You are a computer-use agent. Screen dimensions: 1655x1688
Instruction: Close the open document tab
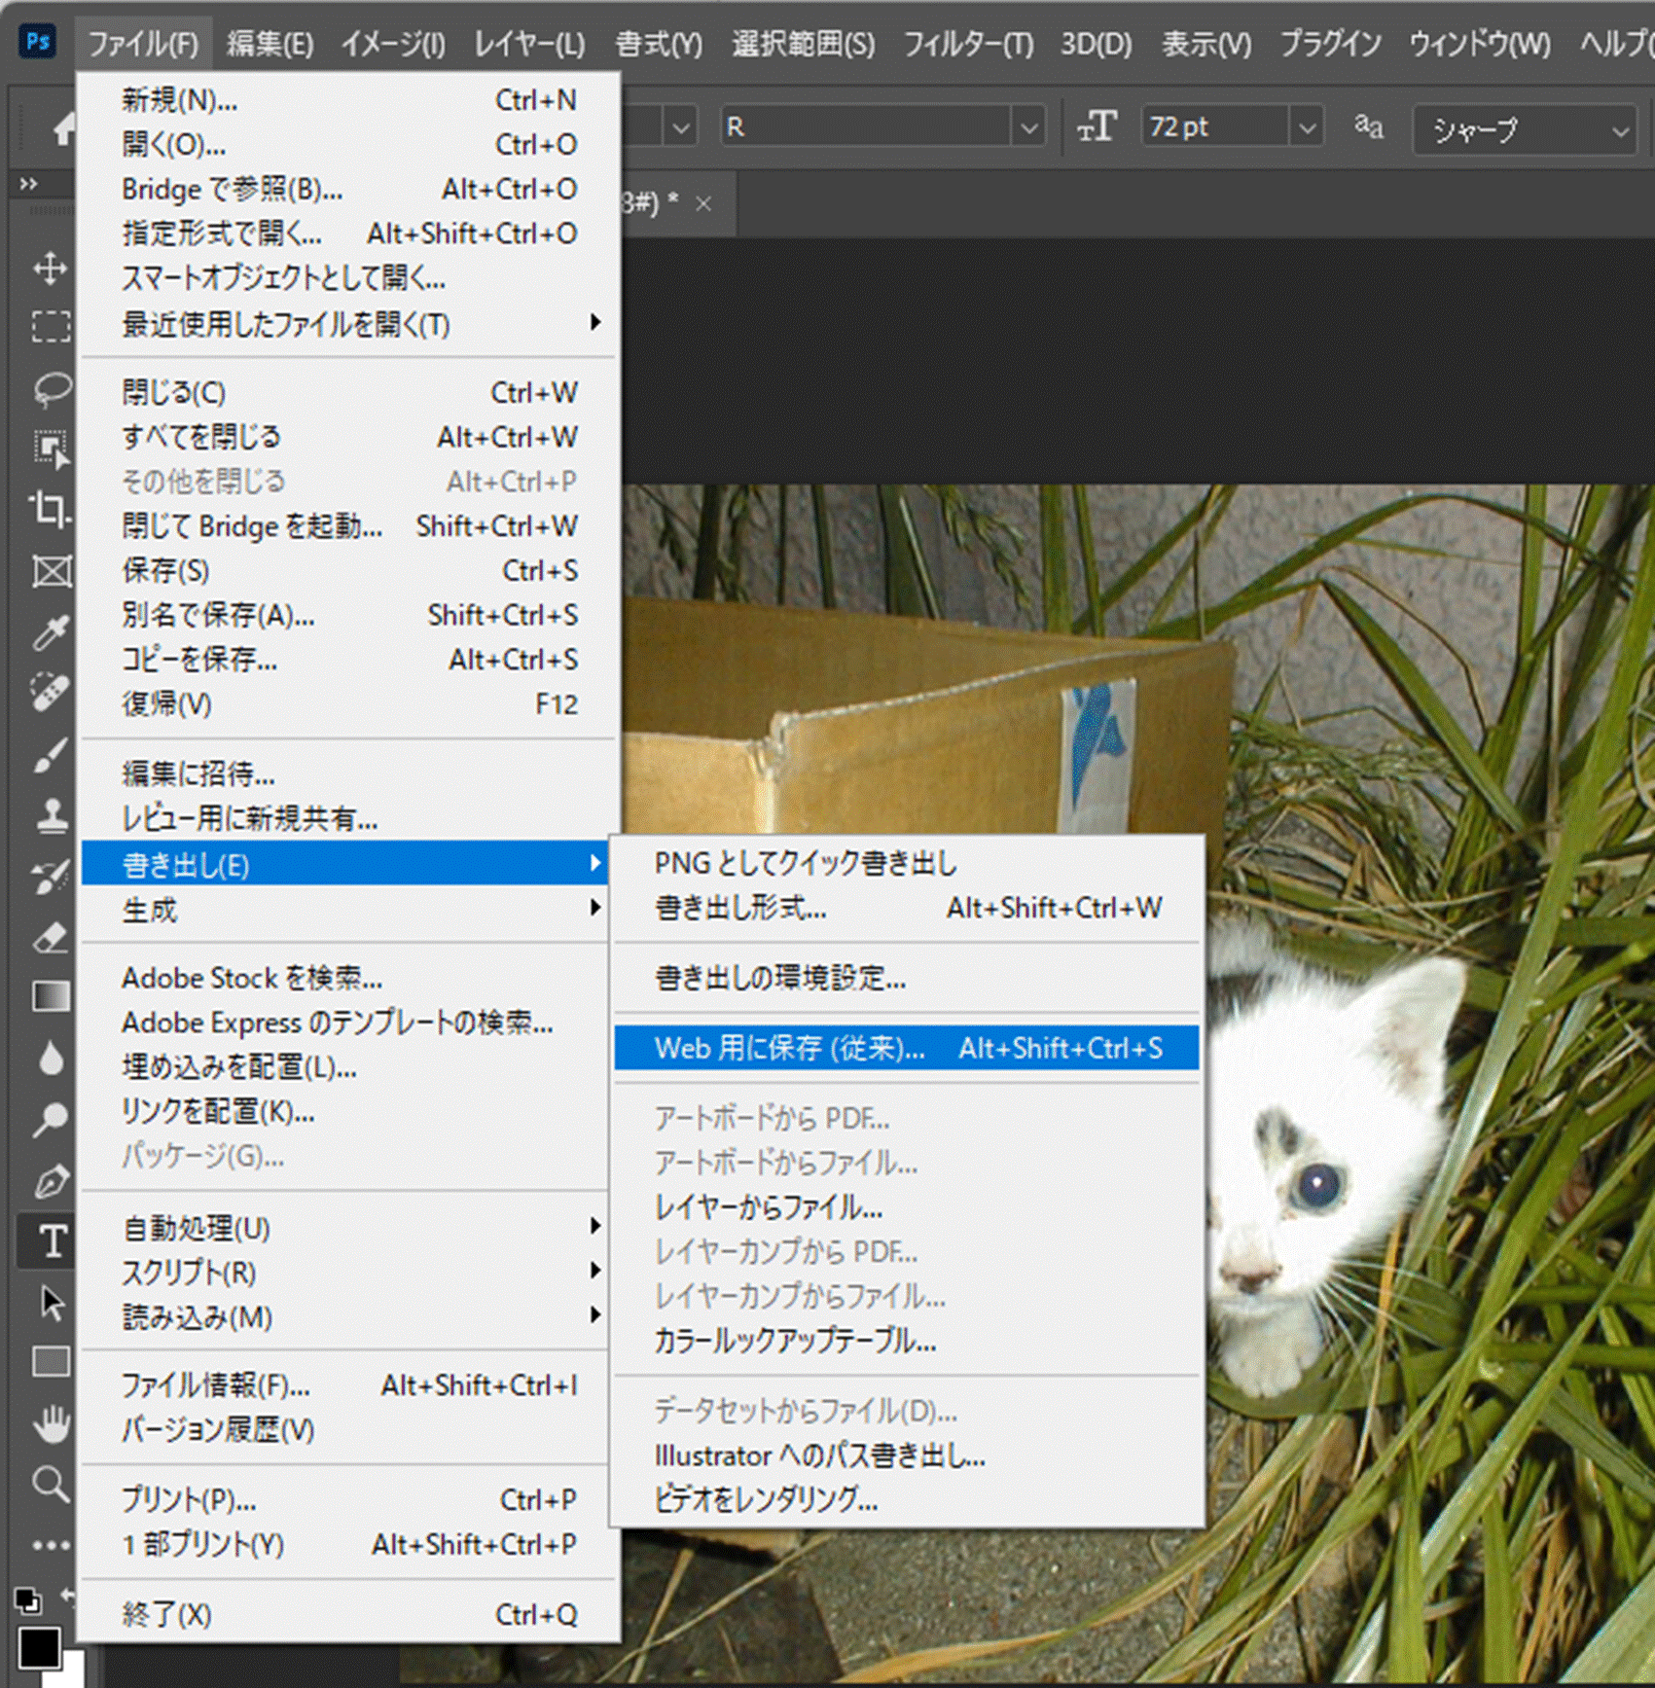coord(703,204)
